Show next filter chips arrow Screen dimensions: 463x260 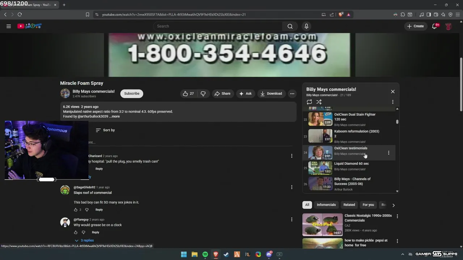(x=393, y=205)
